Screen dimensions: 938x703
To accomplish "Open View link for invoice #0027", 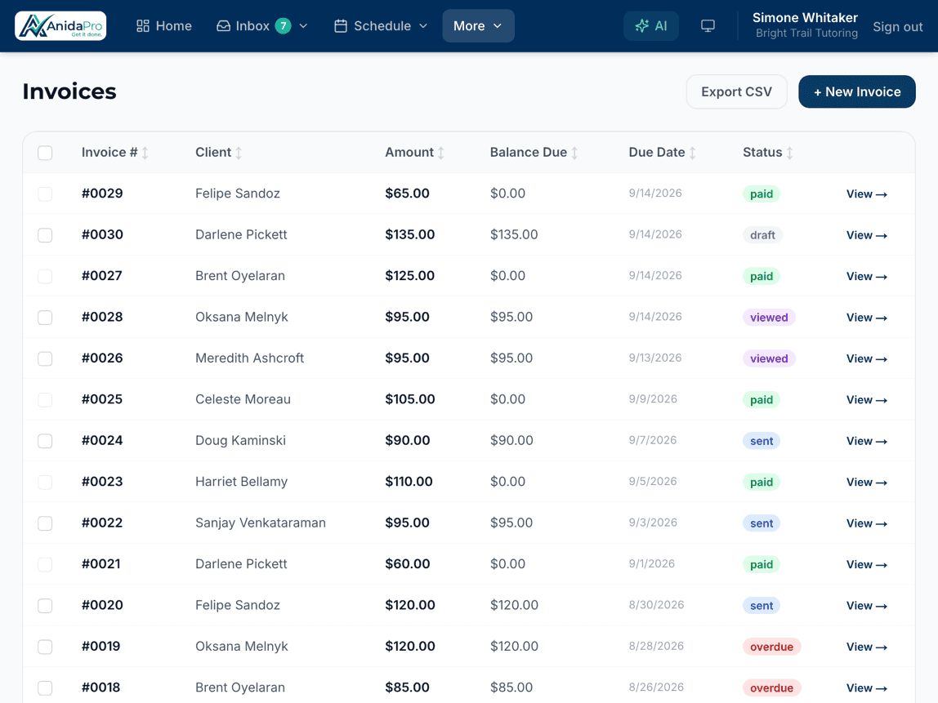I will pos(866,276).
